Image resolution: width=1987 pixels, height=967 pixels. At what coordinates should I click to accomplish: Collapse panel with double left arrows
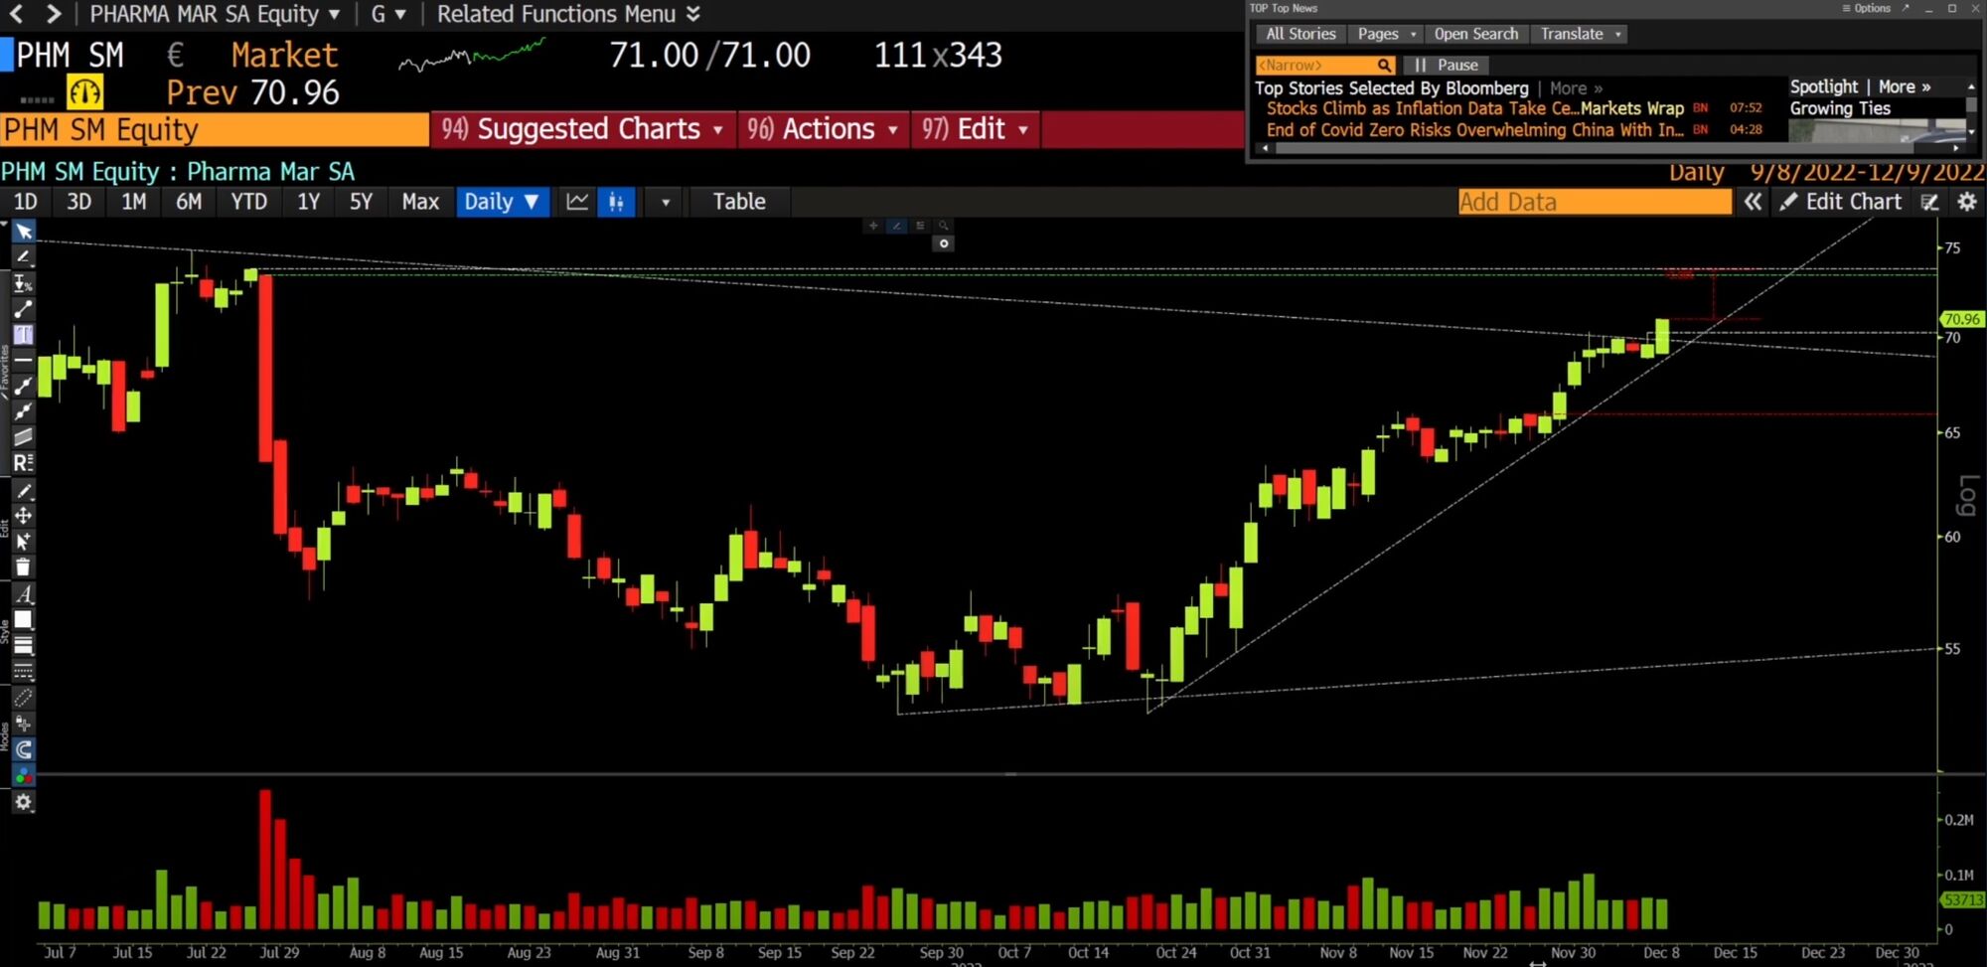point(1753,202)
